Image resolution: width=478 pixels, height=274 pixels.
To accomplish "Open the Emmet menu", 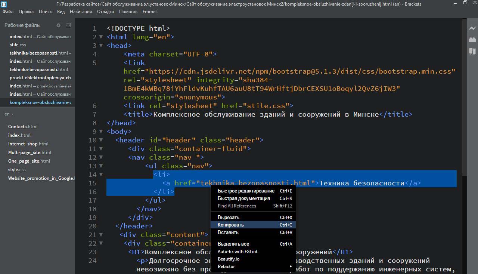I will tap(150, 12).
